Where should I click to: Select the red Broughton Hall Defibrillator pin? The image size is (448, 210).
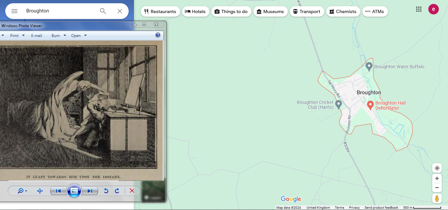coord(370,105)
